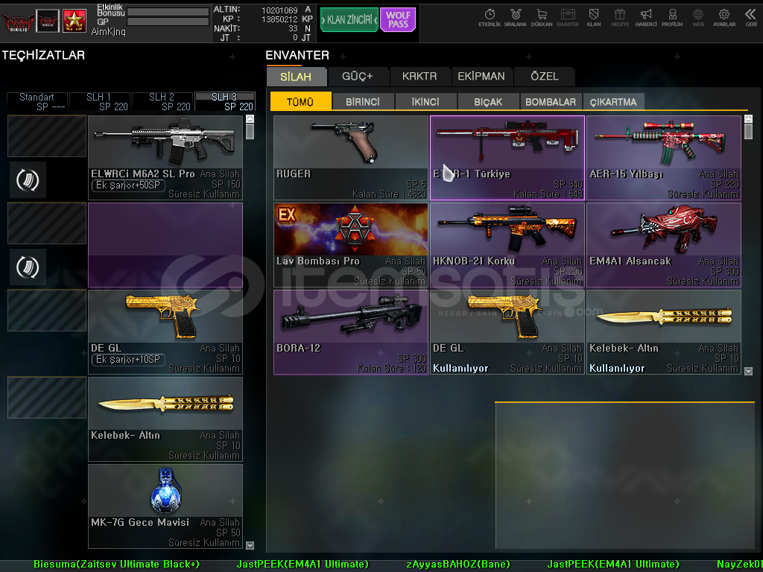
Task: Open the PROFİLİM profile icon
Action: coord(672,18)
